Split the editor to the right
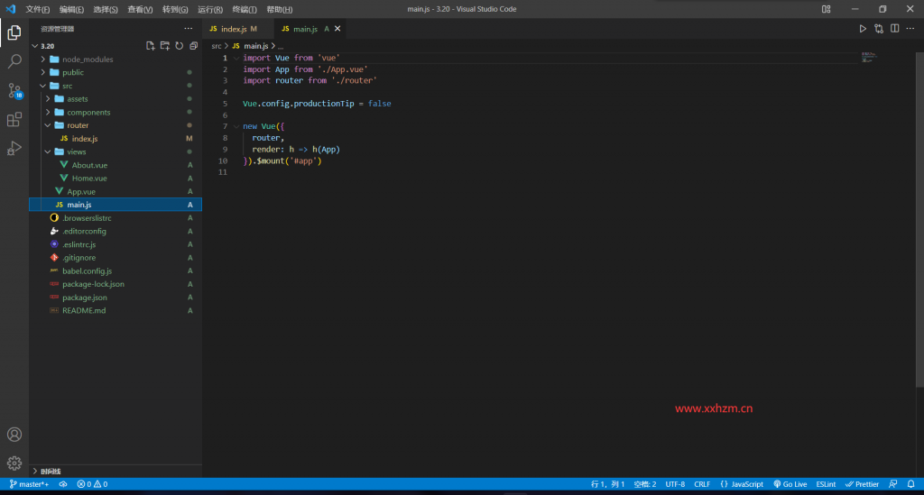Image resolution: width=924 pixels, height=495 pixels. click(x=895, y=29)
